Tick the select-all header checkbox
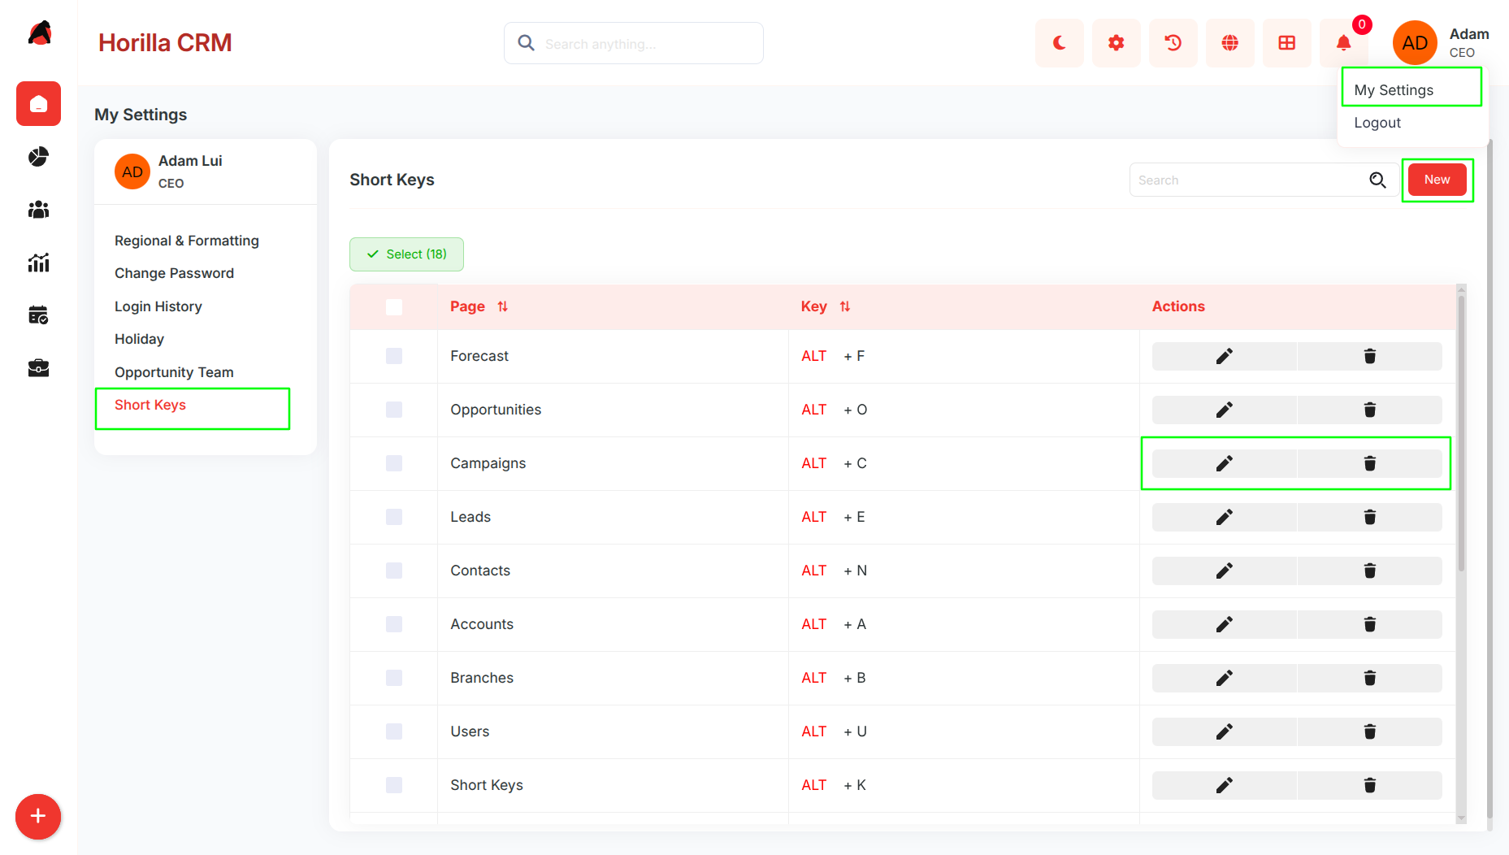Image resolution: width=1509 pixels, height=855 pixels. tap(394, 307)
